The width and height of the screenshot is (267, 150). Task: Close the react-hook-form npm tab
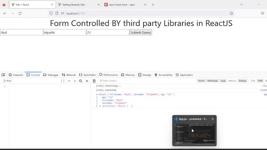pos(145,5)
